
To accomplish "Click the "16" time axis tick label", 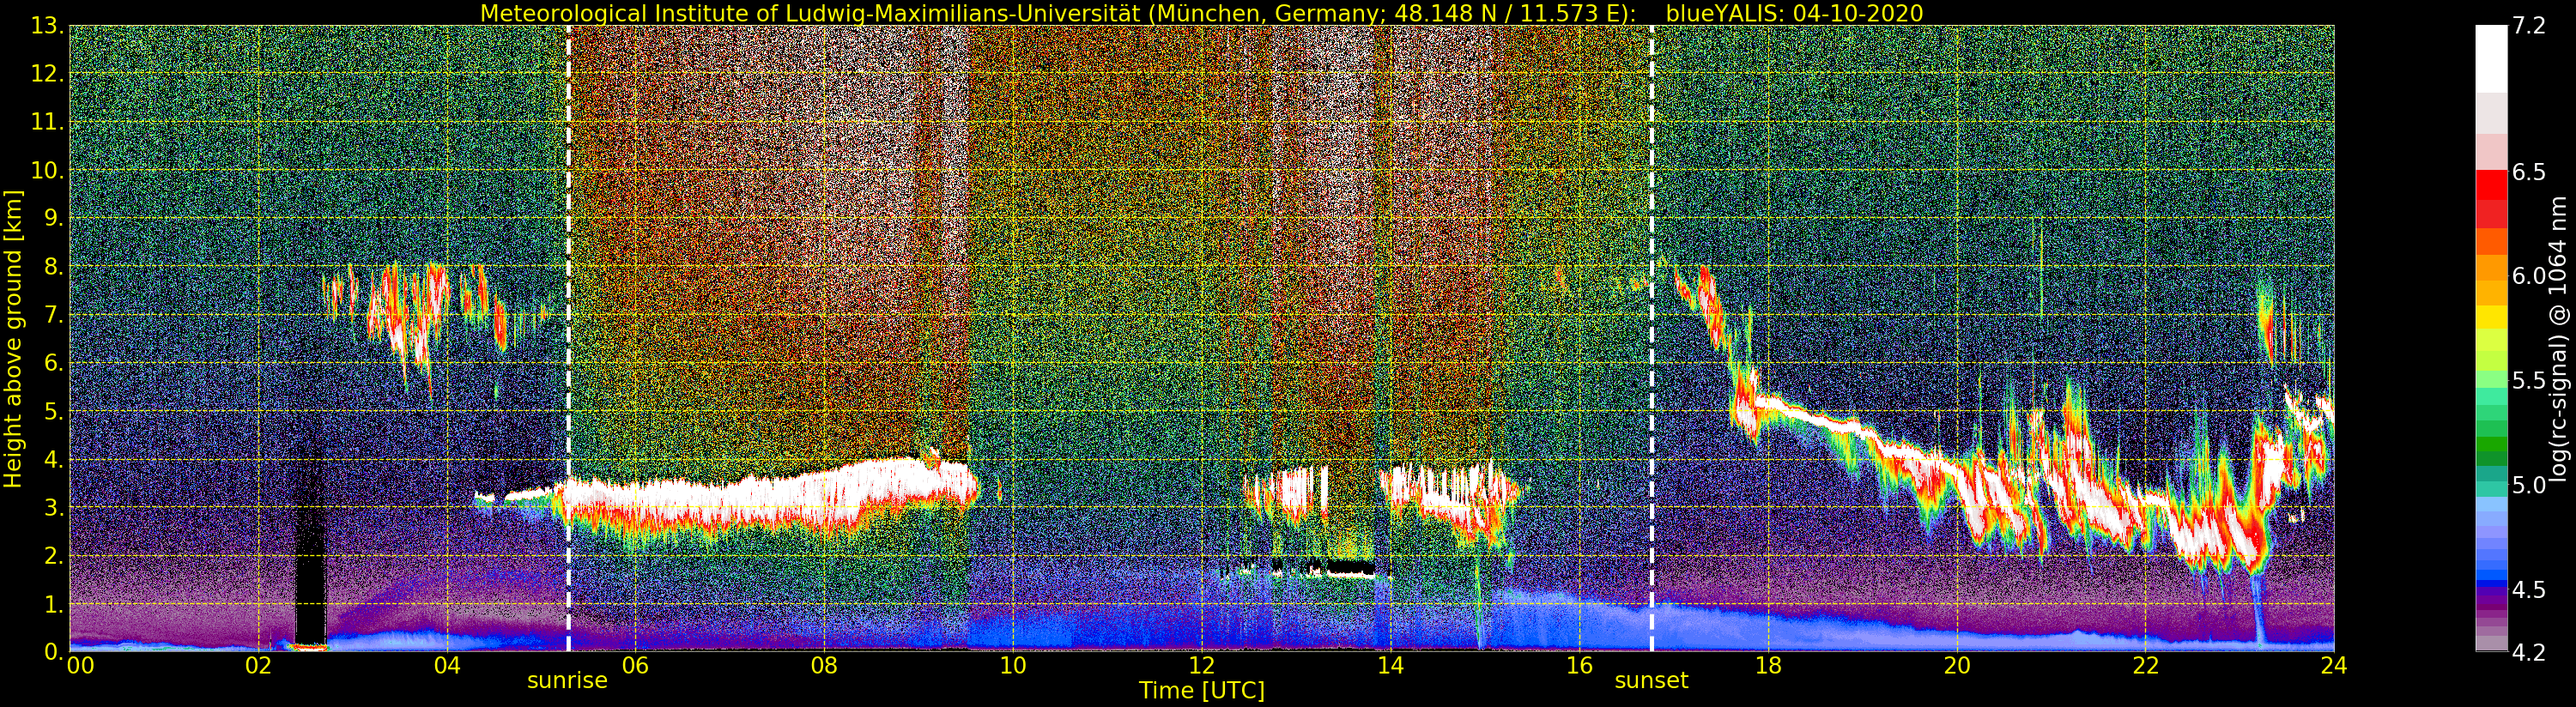I will coord(1579,666).
